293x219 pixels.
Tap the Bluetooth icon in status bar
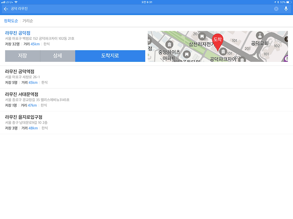coord(278,2)
